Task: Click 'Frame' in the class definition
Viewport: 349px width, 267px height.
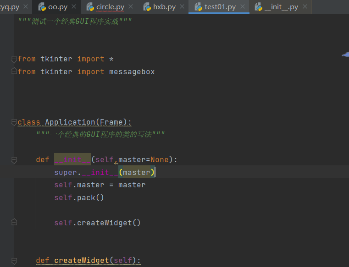Action: tap(111, 122)
